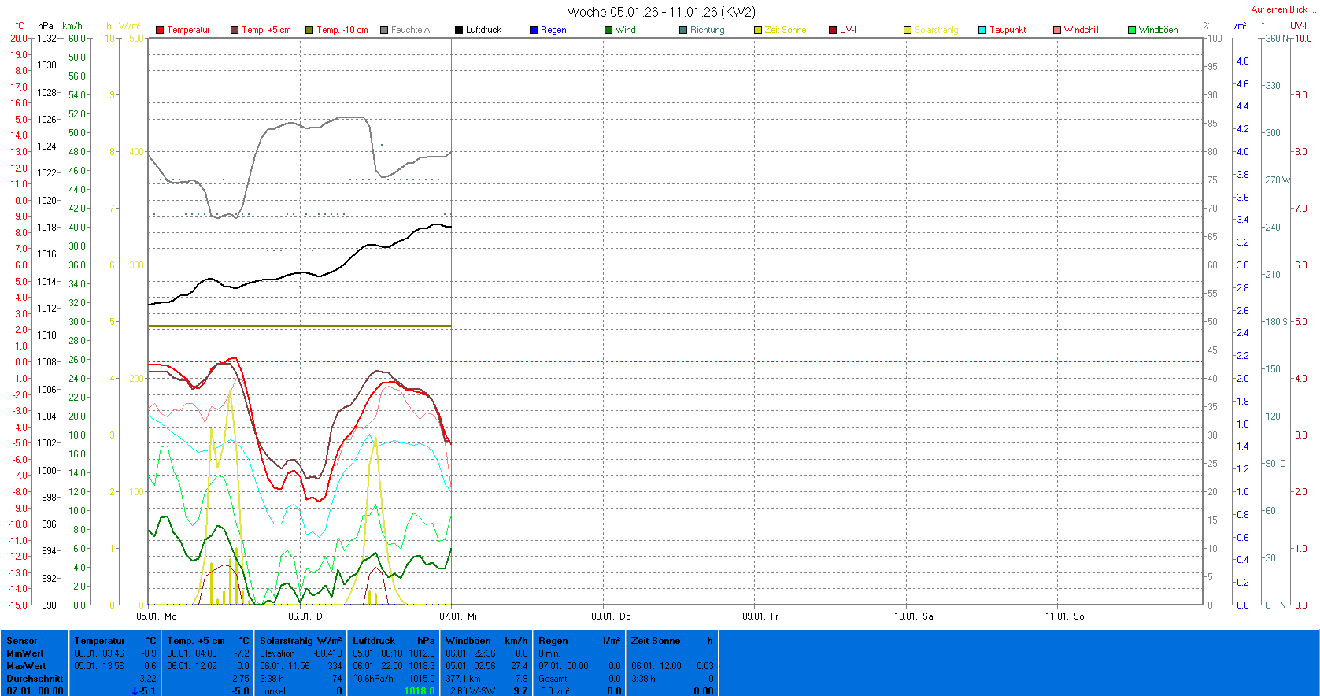This screenshot has height=696, width=1320.
Task: Click the dark red UV-I legend square
Action: click(x=833, y=30)
